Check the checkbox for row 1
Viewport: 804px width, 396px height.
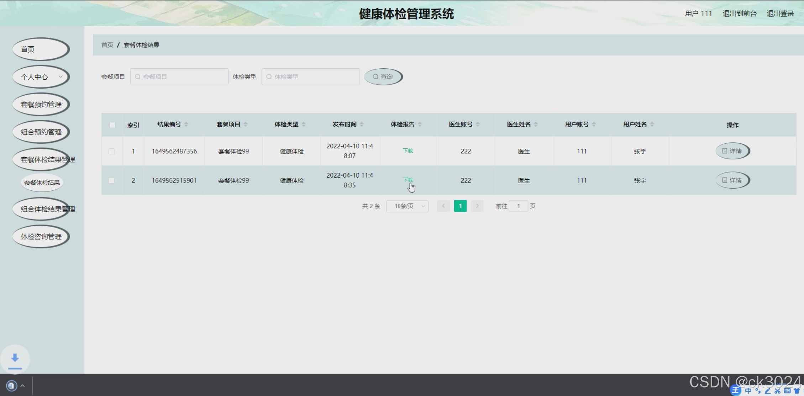click(112, 151)
